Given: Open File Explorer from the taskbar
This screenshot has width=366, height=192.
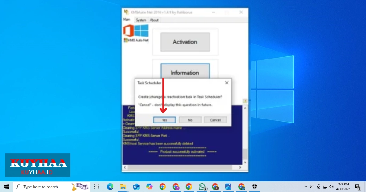Looking at the screenshot, I should (x=123, y=187).
